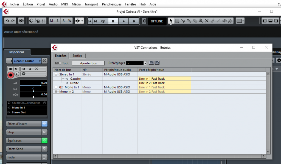Toggle Constrain Delay Compensation button
The width and height of the screenshot is (281, 164).
point(21,21)
